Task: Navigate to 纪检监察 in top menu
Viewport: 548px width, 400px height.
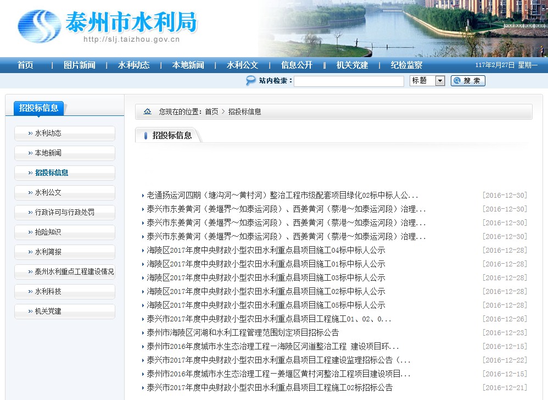Action: tap(406, 65)
